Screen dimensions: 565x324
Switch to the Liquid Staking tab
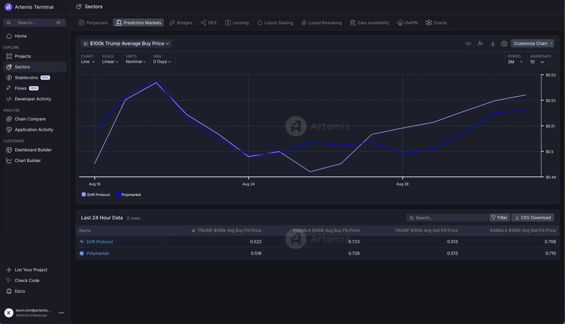[x=275, y=23]
